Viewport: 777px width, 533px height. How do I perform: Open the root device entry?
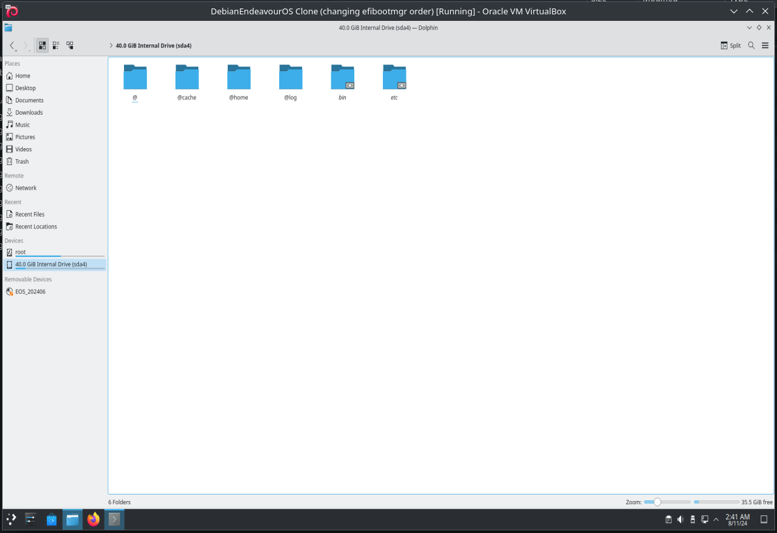pos(21,252)
